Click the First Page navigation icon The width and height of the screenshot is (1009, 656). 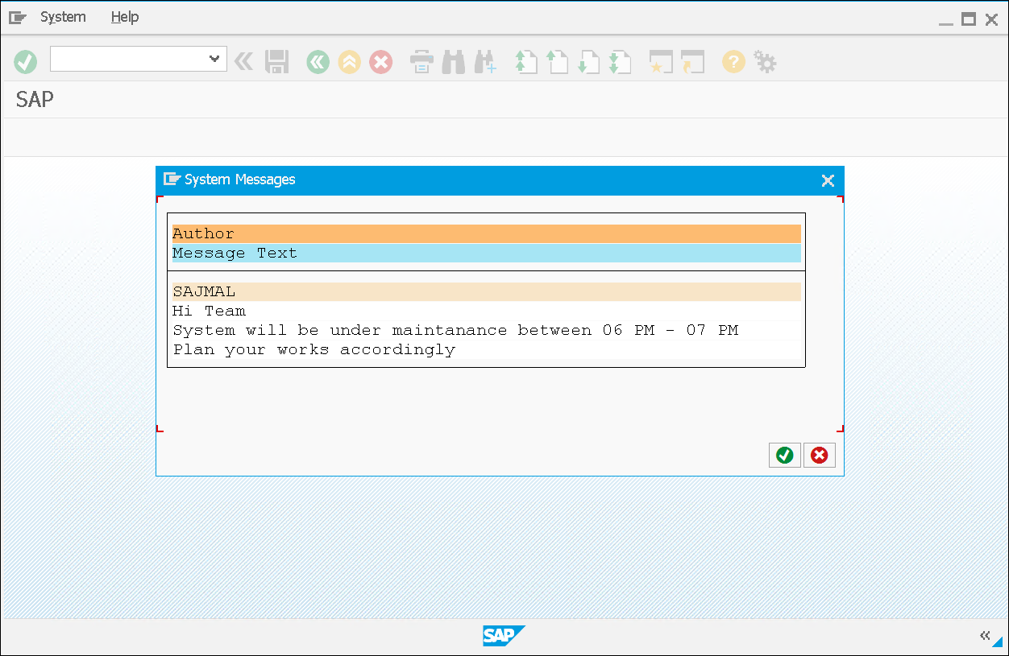pyautogui.click(x=525, y=61)
